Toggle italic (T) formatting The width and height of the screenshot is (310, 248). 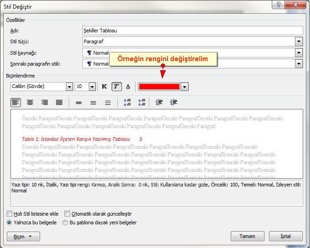(117, 87)
